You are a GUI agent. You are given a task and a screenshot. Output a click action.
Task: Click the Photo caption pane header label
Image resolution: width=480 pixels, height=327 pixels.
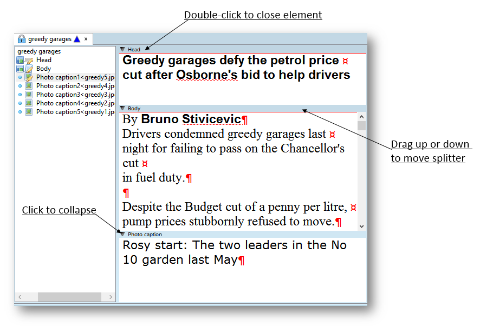145,235
